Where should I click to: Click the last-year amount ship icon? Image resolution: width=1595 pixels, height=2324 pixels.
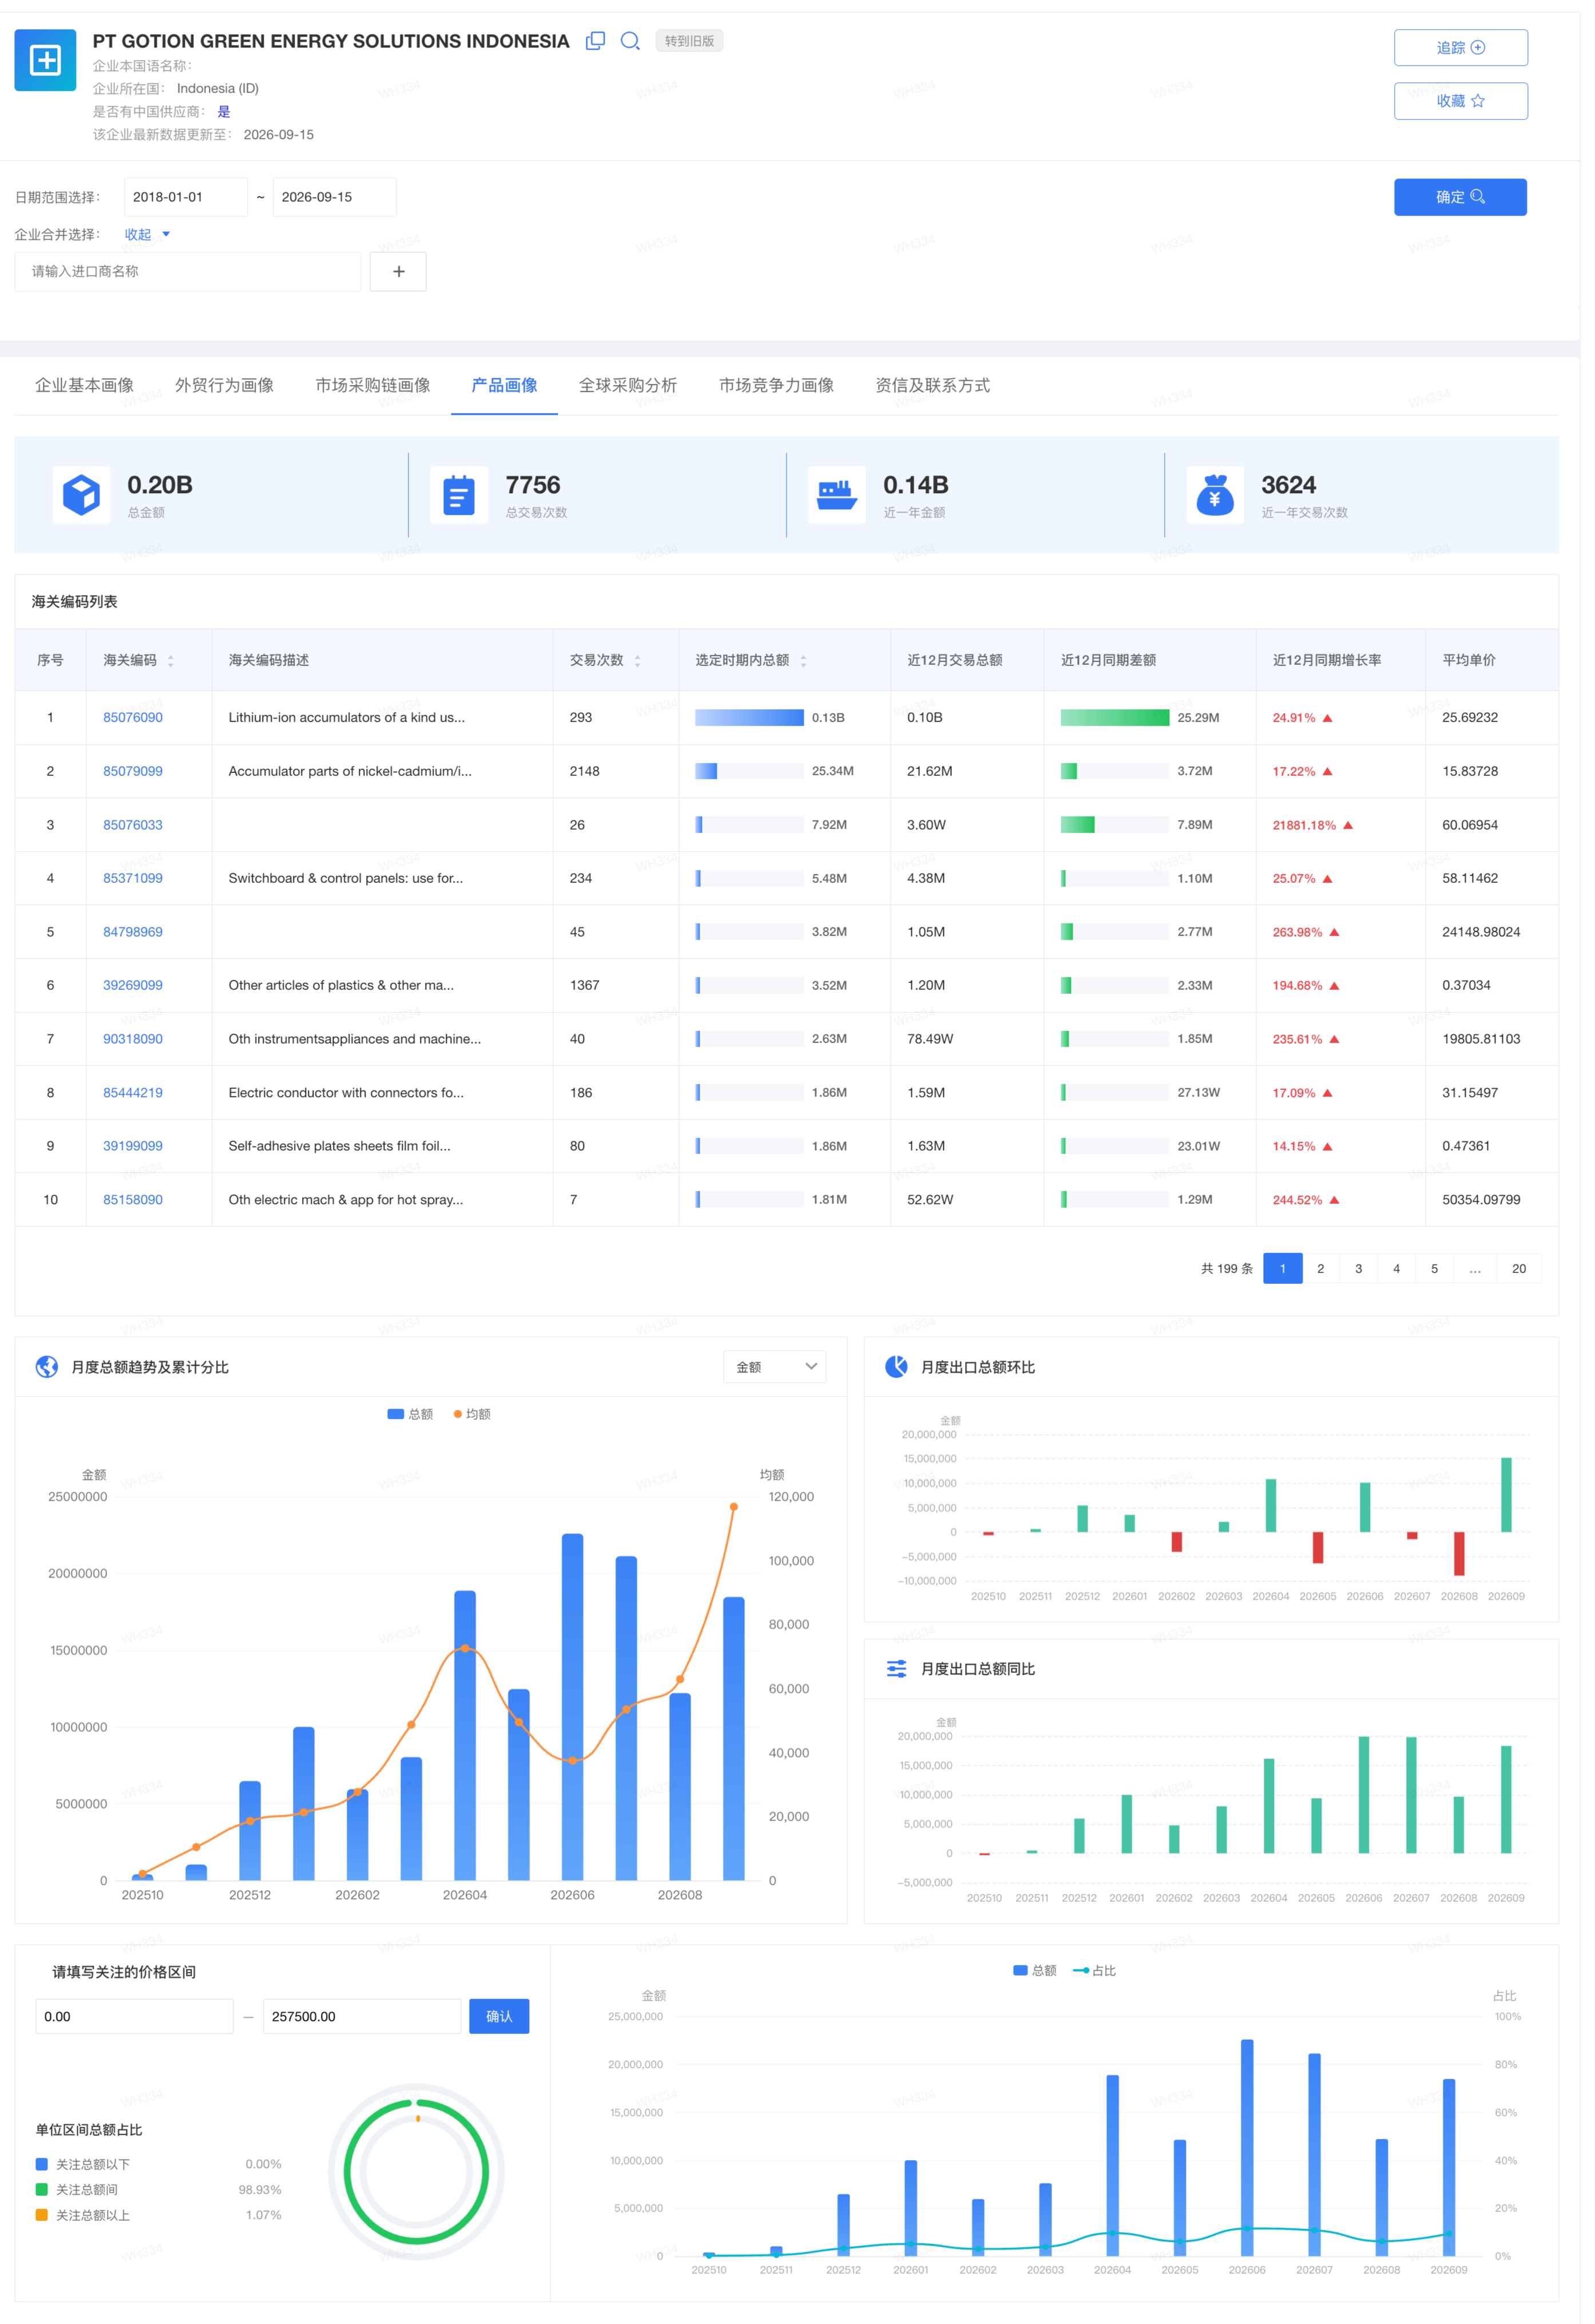pyautogui.click(x=837, y=495)
